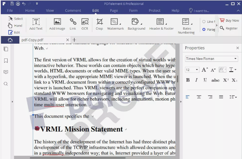242x159 pixels.
Task: Switch to the View tab
Action: point(50,11)
